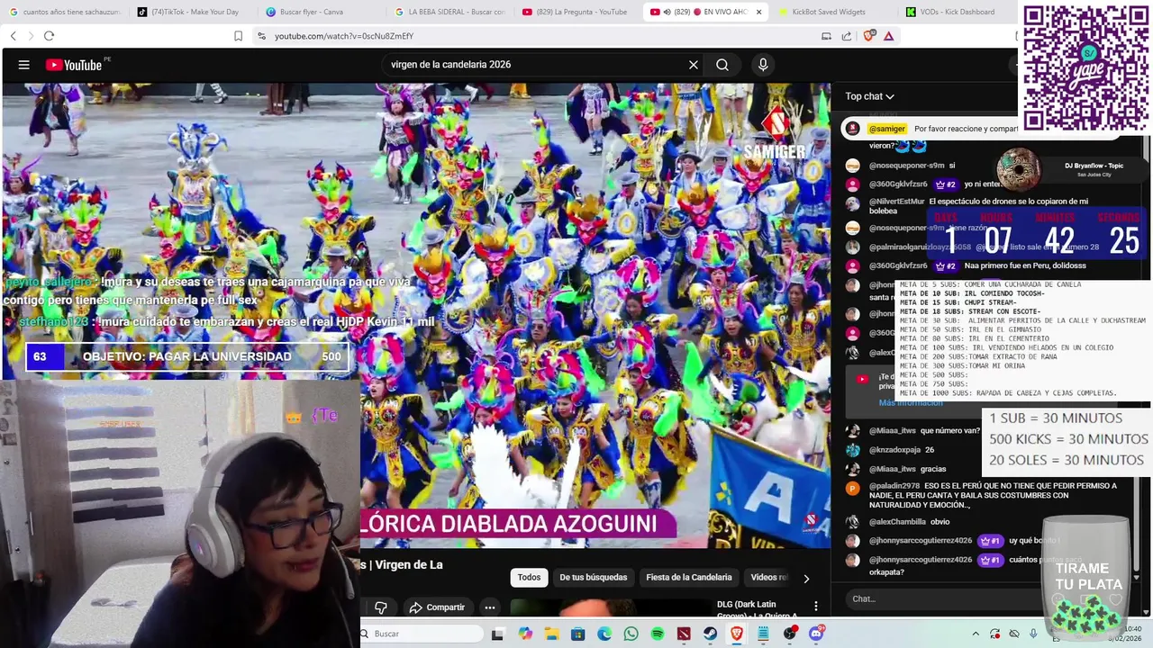The image size is (1153, 648).
Task: Open the three-dot more actions button
Action: click(490, 607)
